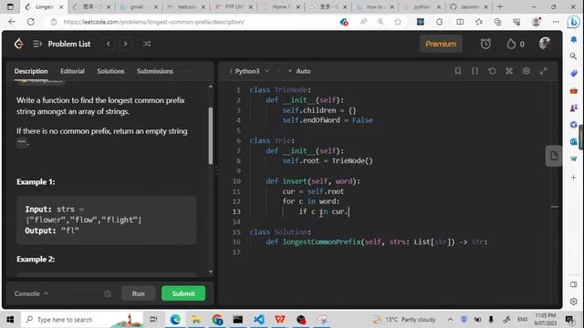
Task: Click the sidebar search magnifier icon
Action: click(574, 56)
